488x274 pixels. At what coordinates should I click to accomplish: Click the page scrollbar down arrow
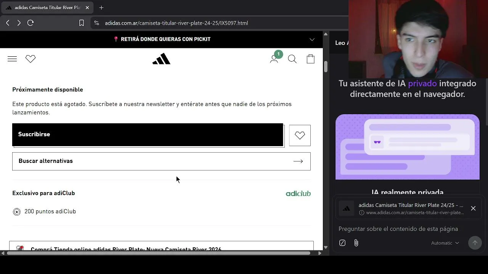point(326,247)
